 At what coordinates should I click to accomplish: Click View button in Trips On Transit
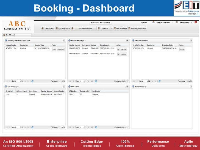point(182,49)
